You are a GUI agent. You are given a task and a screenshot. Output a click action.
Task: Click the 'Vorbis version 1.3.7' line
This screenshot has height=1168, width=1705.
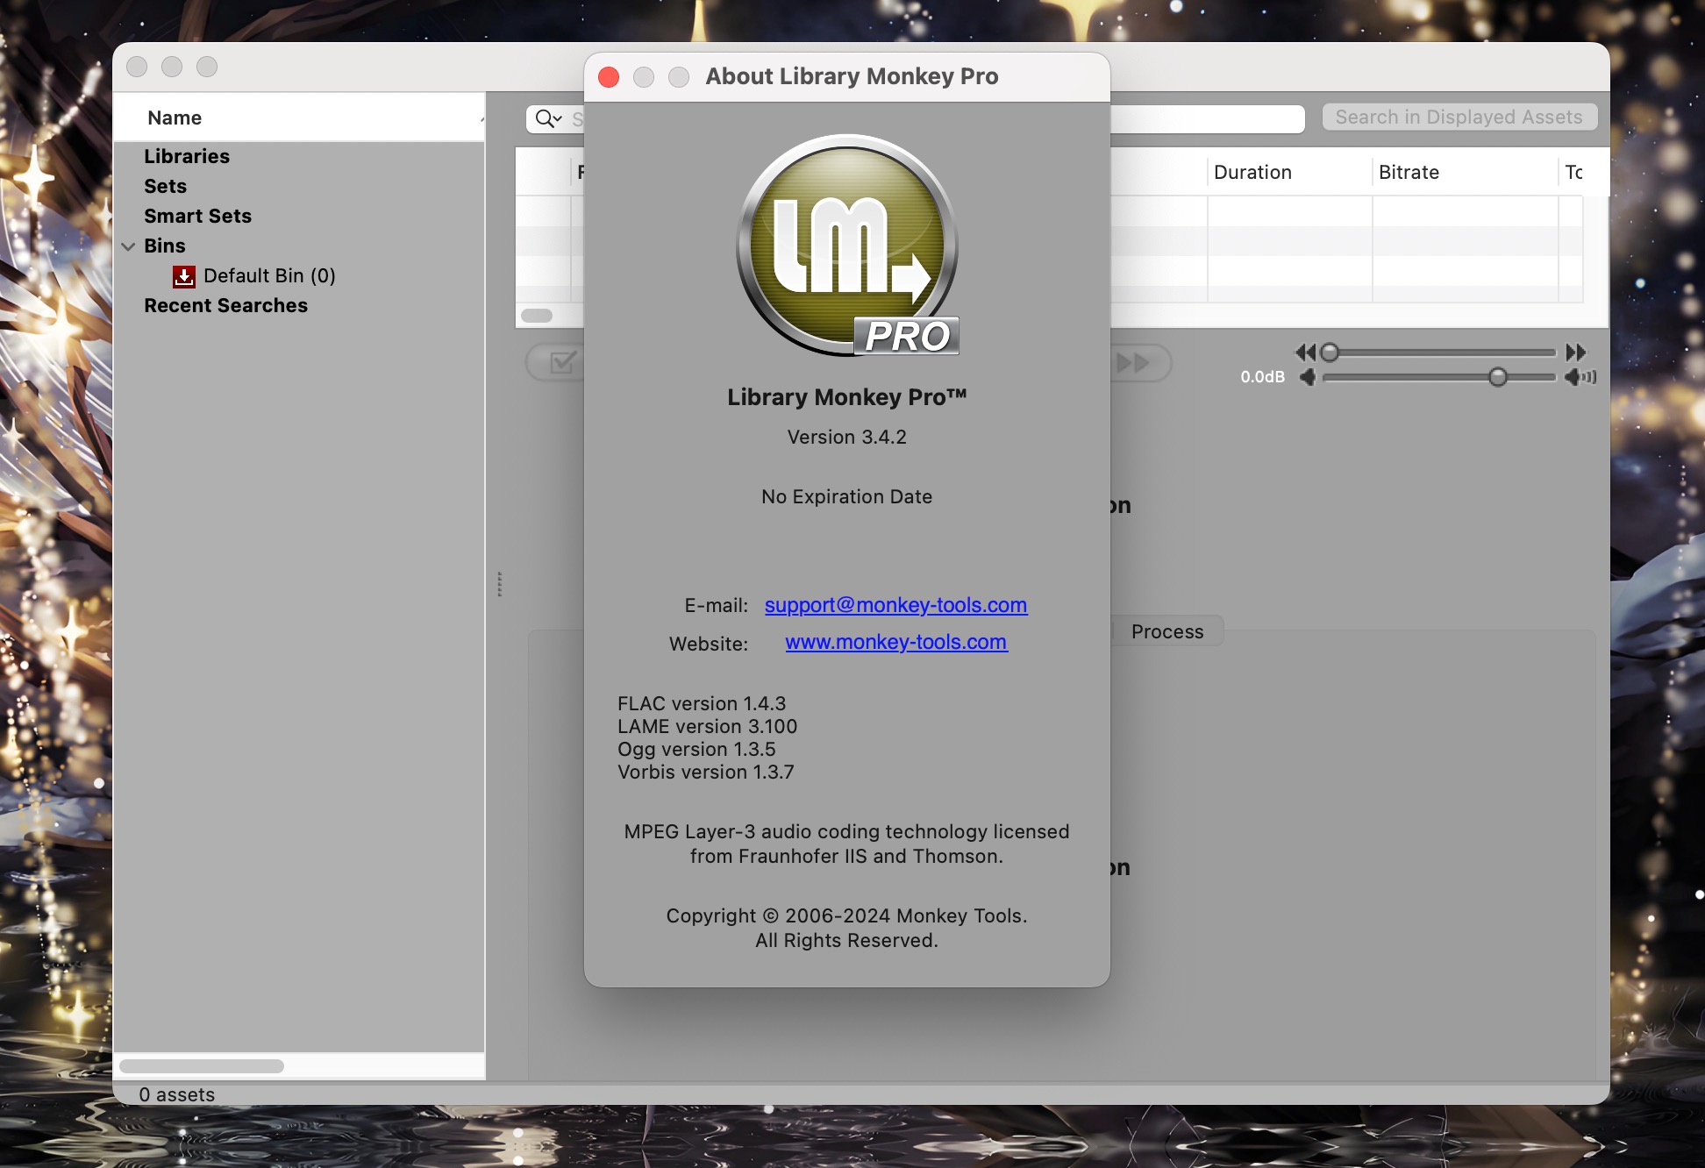click(x=706, y=772)
